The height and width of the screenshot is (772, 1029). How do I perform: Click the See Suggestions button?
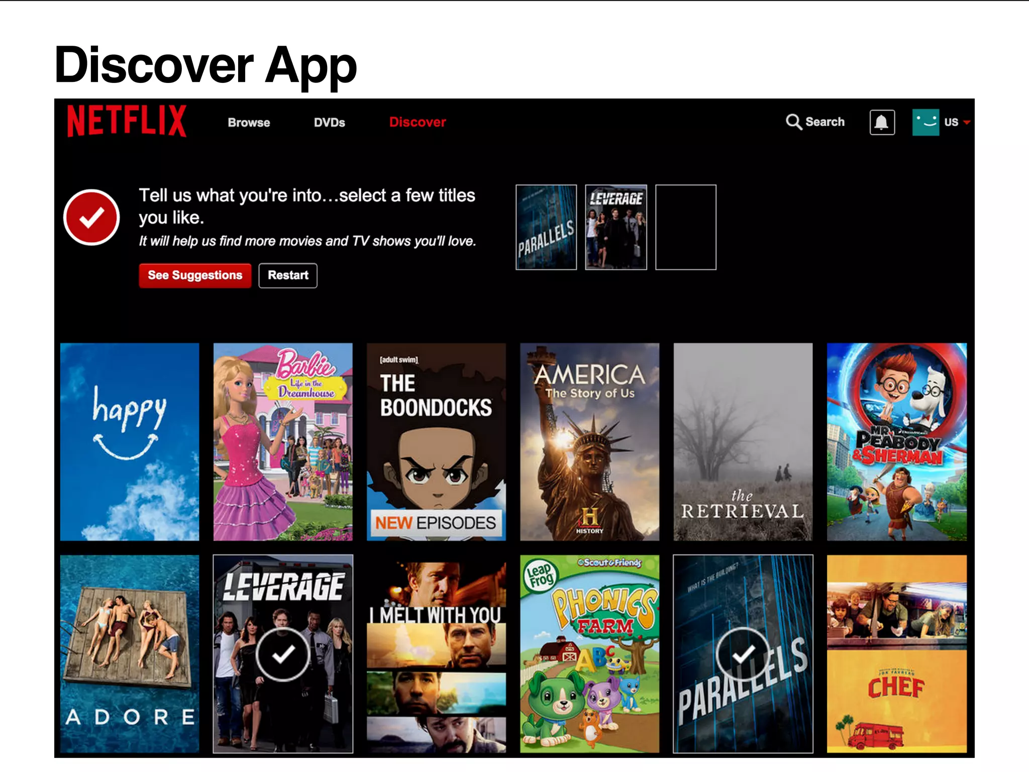195,275
